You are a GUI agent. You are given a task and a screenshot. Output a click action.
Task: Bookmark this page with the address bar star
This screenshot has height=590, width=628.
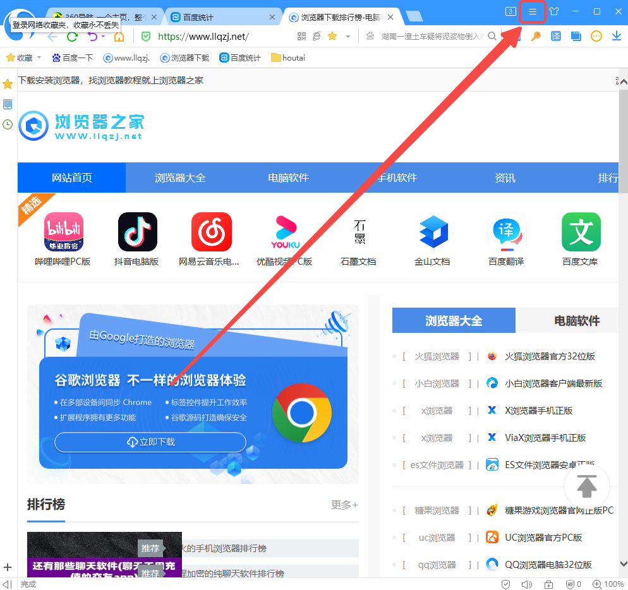[x=332, y=37]
